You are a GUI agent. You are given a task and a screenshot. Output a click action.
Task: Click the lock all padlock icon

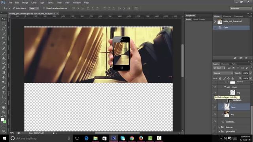232,78
